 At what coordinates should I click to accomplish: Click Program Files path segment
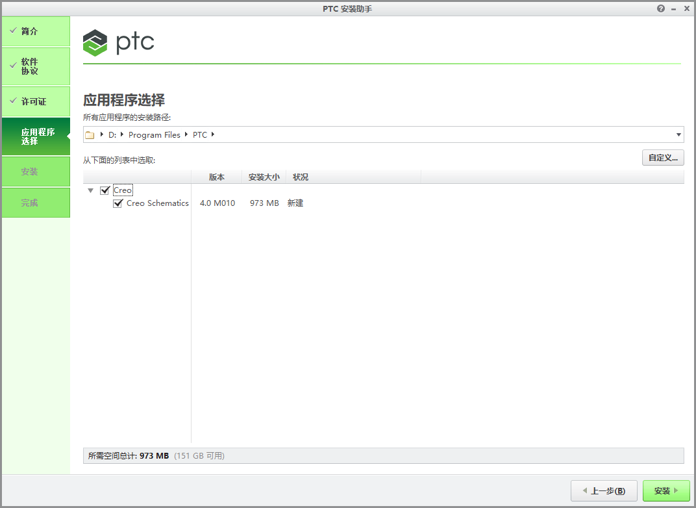[x=155, y=134]
